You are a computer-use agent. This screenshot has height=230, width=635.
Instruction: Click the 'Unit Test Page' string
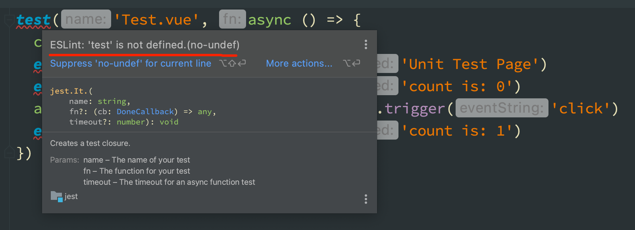point(470,64)
